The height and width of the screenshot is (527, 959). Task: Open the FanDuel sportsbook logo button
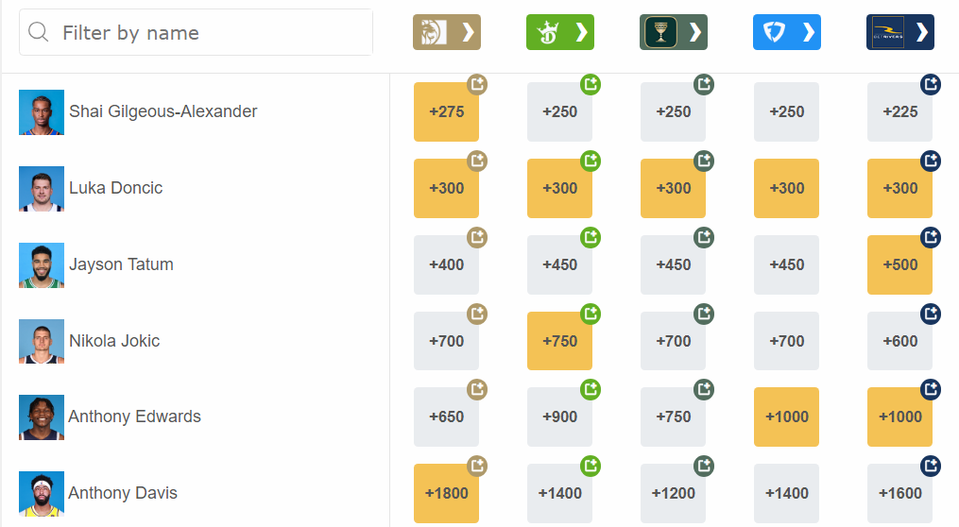point(786,32)
